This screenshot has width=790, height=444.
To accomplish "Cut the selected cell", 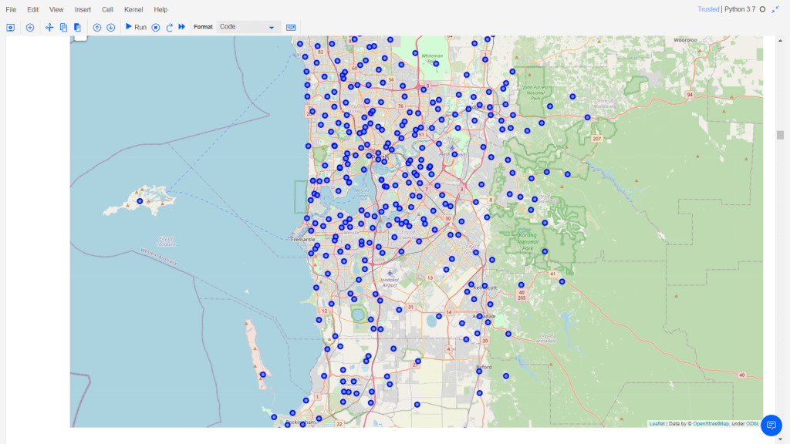I will click(x=49, y=27).
